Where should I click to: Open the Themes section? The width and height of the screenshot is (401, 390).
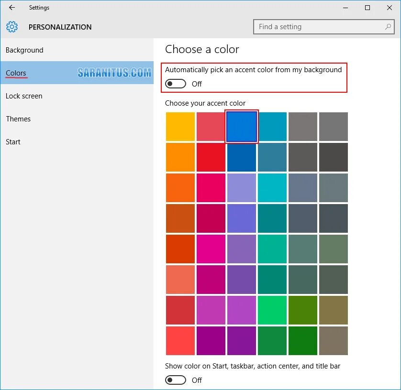point(18,119)
